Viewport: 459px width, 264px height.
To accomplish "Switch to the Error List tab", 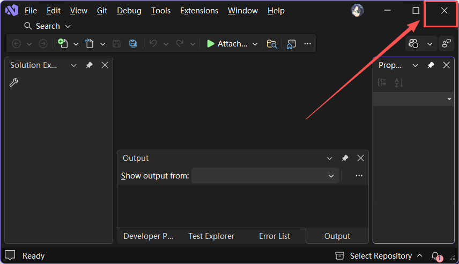I will [275, 236].
